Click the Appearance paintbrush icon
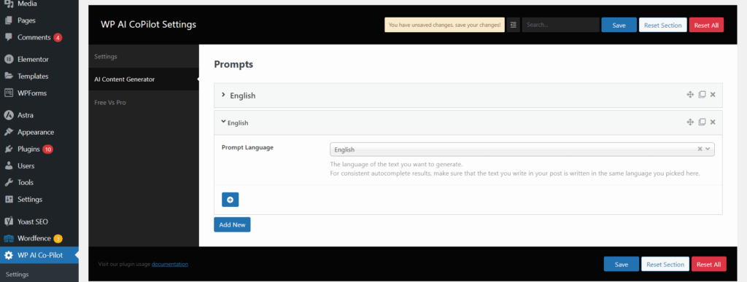 point(9,132)
